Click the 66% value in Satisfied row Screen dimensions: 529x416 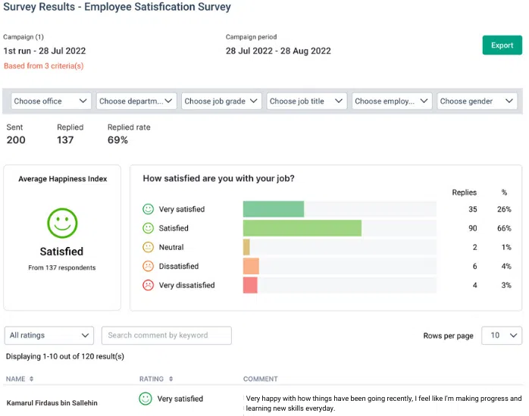504,228
